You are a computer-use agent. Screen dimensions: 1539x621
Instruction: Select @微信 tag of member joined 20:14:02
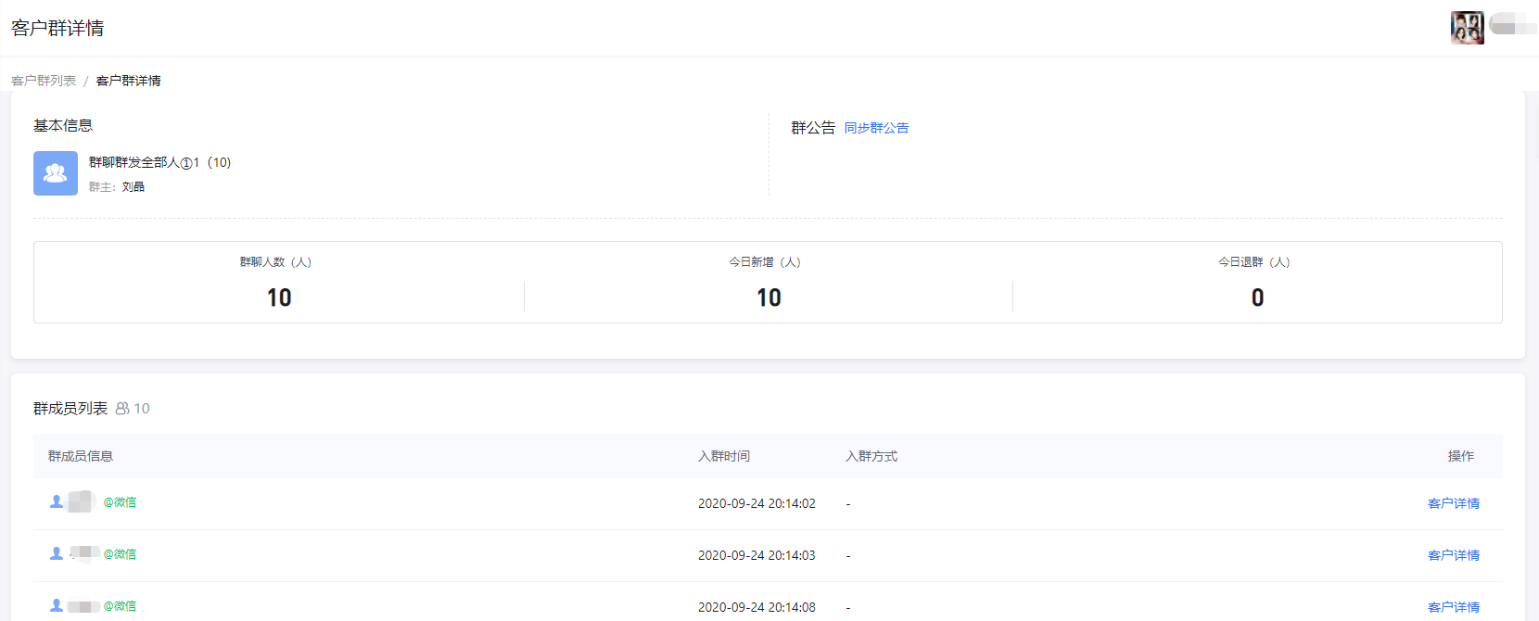click(120, 502)
